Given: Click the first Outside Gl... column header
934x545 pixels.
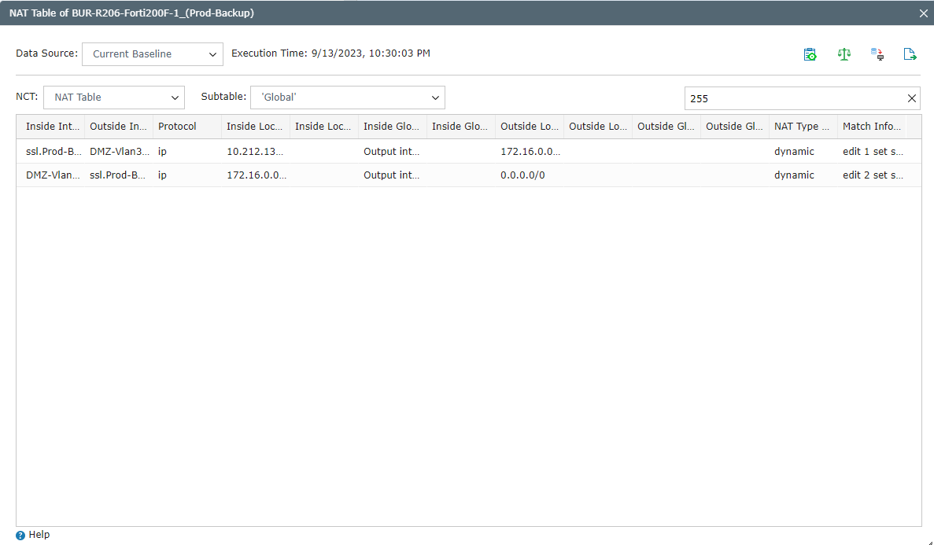Looking at the screenshot, I should [666, 127].
